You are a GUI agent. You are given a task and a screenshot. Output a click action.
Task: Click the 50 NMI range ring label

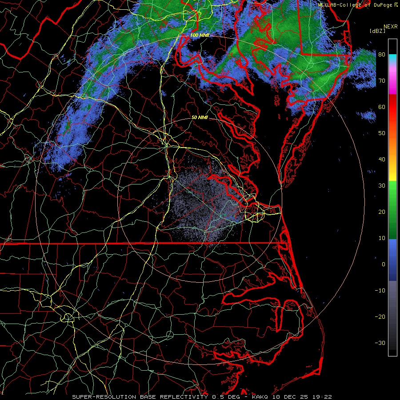point(200,117)
